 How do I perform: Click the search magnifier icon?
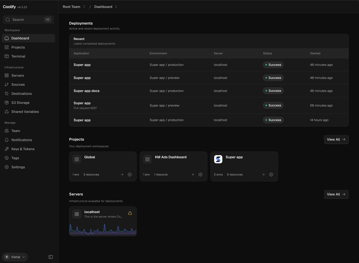tap(8, 20)
